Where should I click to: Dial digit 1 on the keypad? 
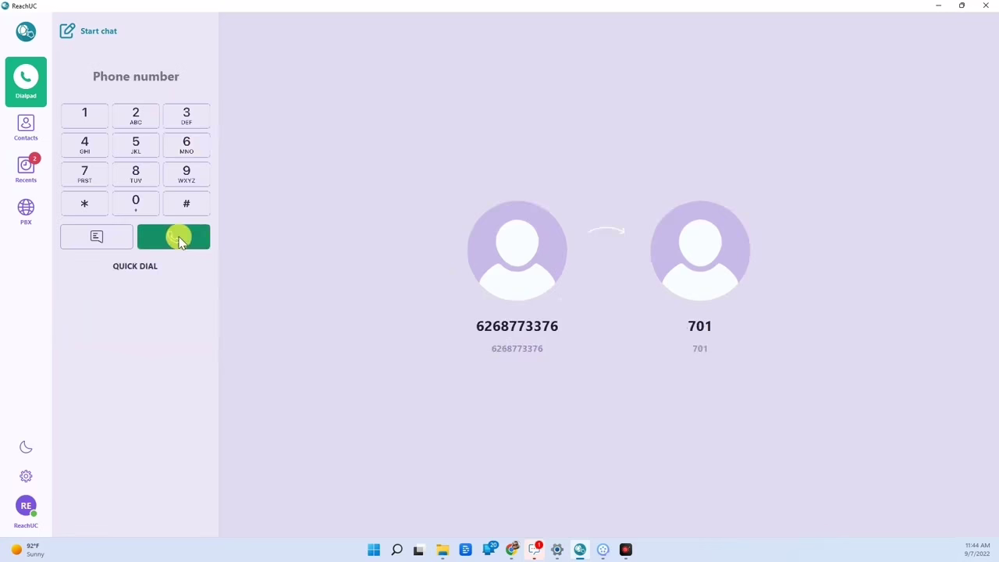(84, 115)
